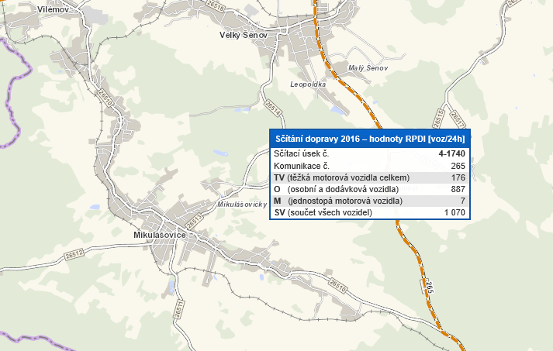Viewport: 553px width, 351px height.
Task: Click road number label 26513
Action: (x=194, y=222)
